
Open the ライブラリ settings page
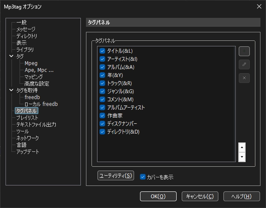25,49
